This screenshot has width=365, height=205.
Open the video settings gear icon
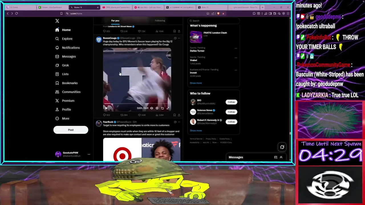pos(157,108)
